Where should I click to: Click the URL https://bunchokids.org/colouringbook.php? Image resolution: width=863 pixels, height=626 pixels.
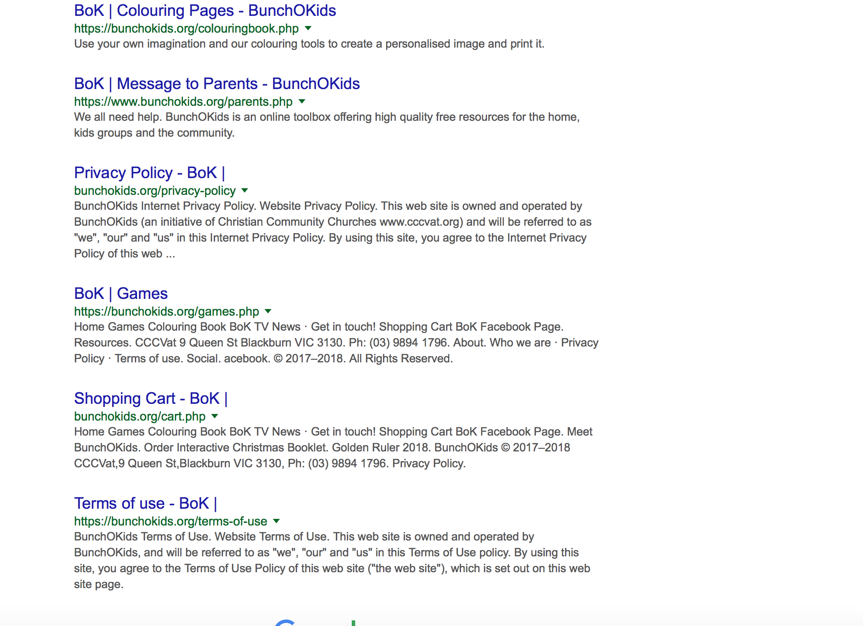tap(186, 29)
